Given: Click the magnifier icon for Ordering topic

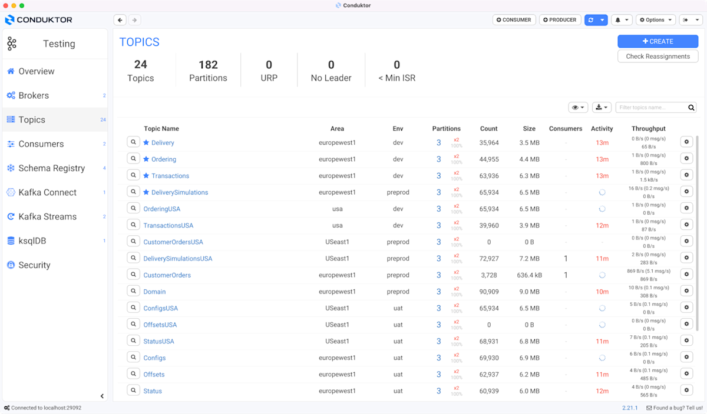Looking at the screenshot, I should tap(133, 159).
